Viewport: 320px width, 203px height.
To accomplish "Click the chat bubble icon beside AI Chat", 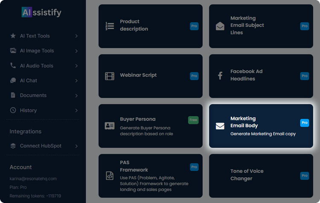I will pos(13,80).
